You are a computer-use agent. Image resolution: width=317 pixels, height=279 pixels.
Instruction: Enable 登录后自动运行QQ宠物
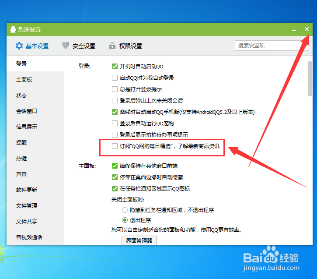[x=115, y=124]
